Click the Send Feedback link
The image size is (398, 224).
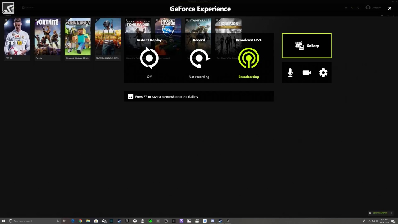[x=380, y=213]
